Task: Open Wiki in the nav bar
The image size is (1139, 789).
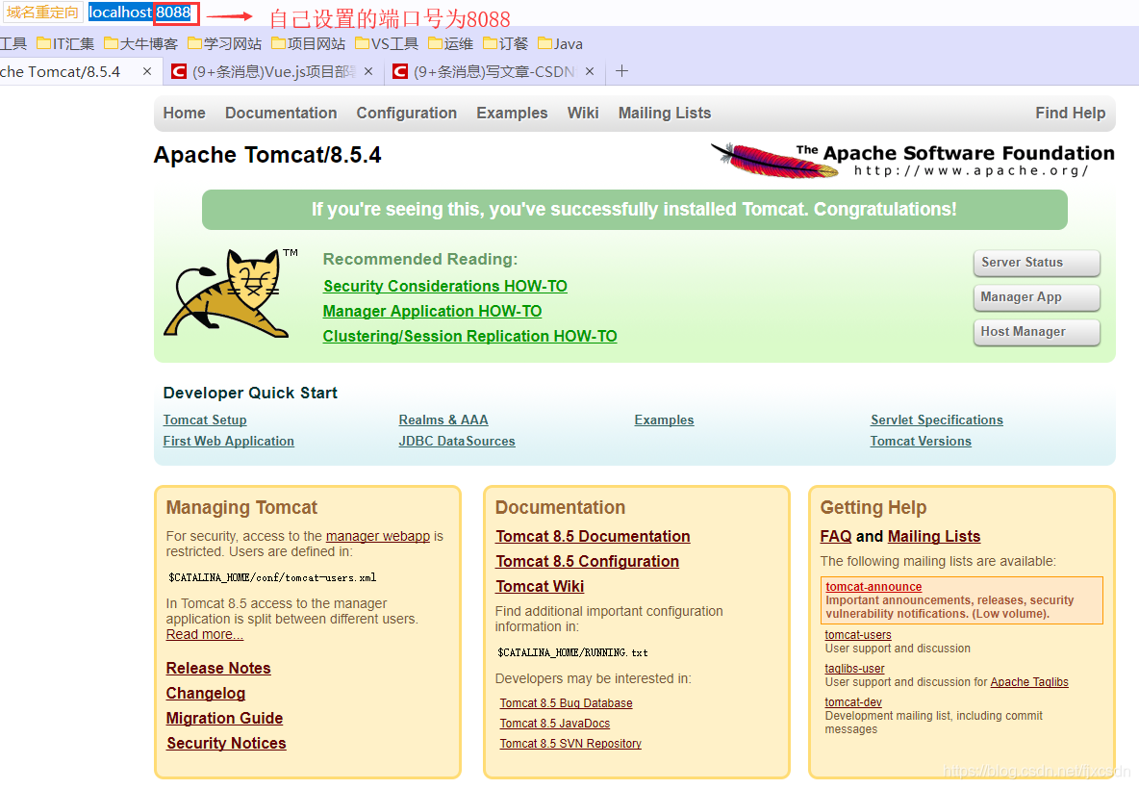Action: (583, 113)
